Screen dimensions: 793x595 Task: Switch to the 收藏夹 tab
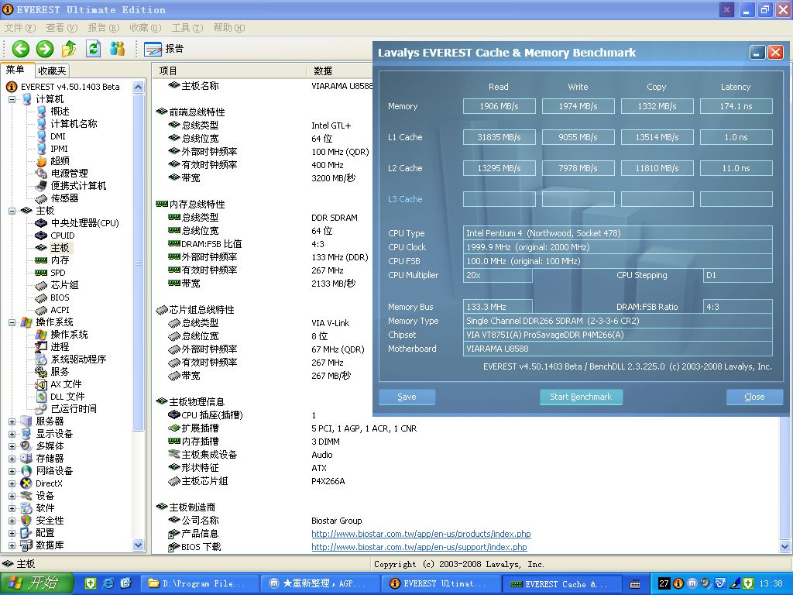click(x=52, y=71)
